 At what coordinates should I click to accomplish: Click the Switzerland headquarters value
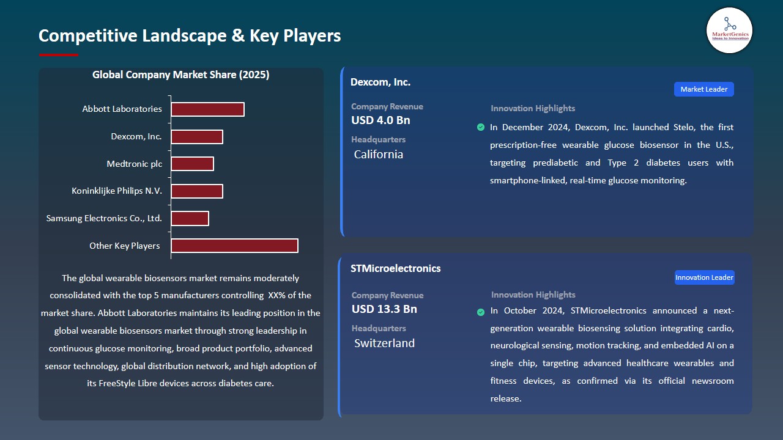click(384, 343)
